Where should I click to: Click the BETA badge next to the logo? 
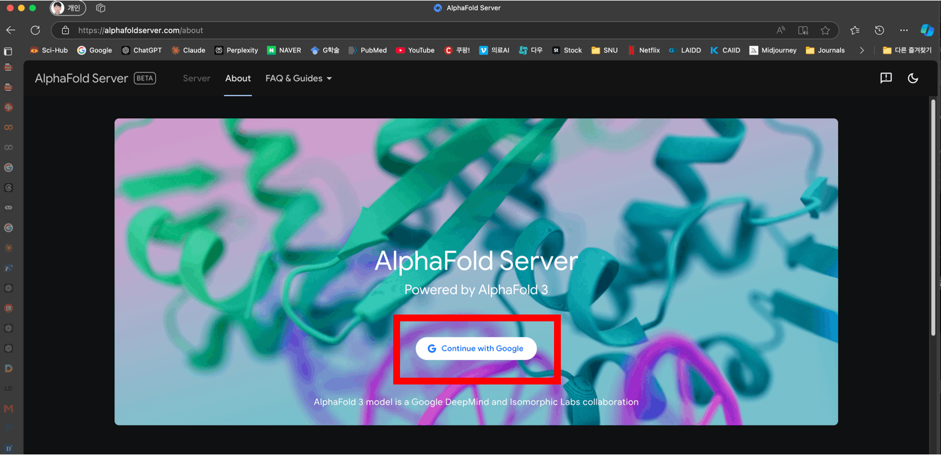pyautogui.click(x=145, y=78)
